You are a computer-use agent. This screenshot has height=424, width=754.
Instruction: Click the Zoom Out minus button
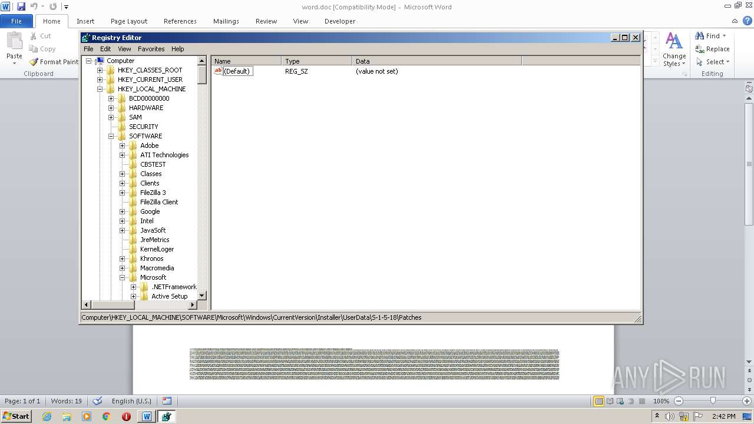(x=679, y=401)
